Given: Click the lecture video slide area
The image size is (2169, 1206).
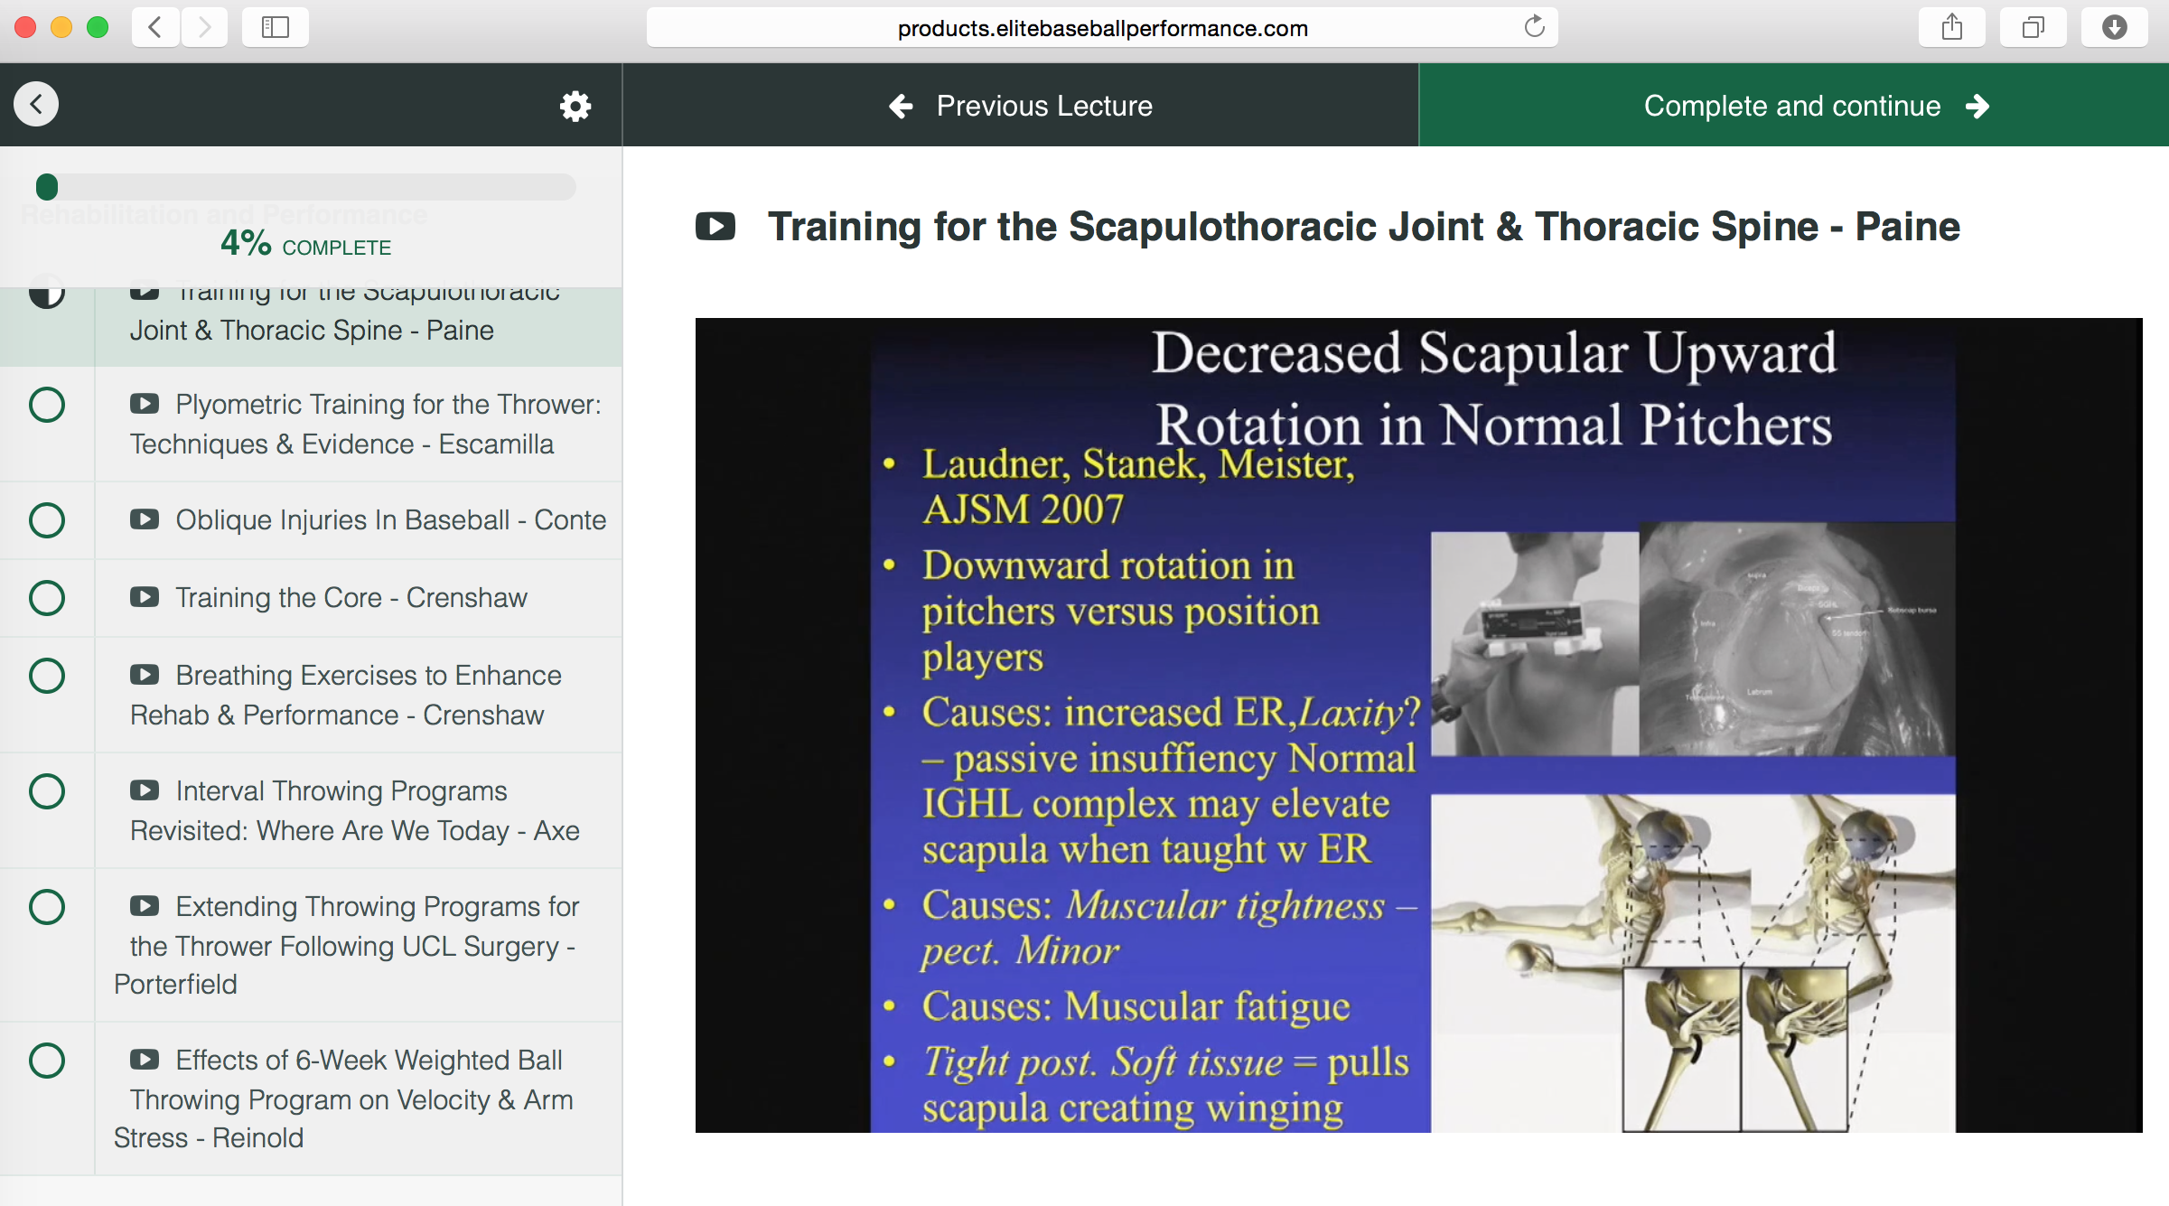Looking at the screenshot, I should 1418,725.
